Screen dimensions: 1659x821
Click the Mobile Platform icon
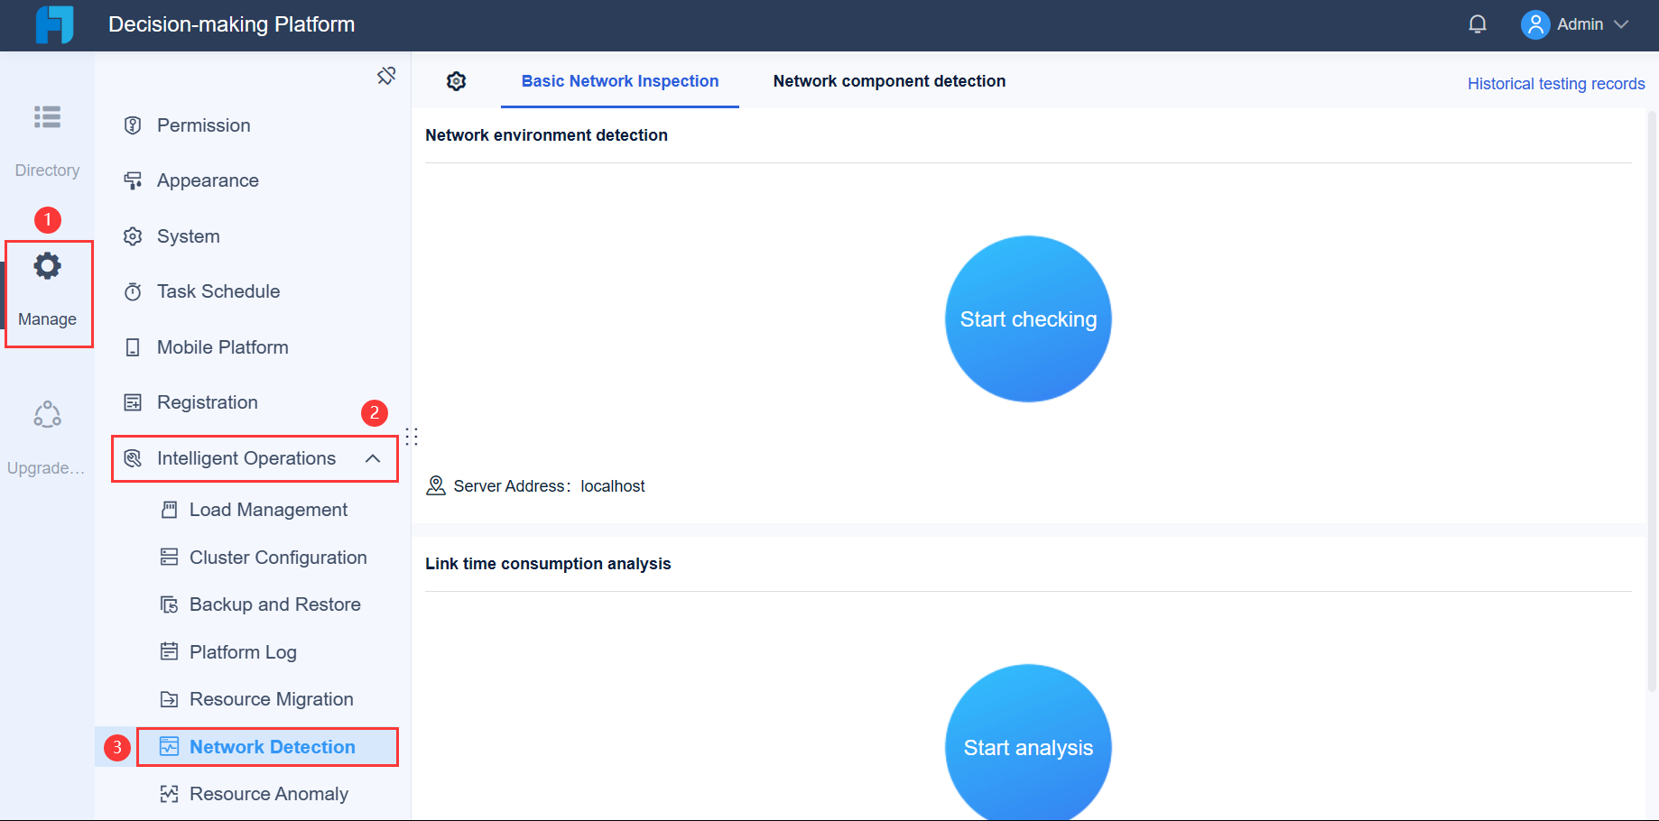click(133, 346)
